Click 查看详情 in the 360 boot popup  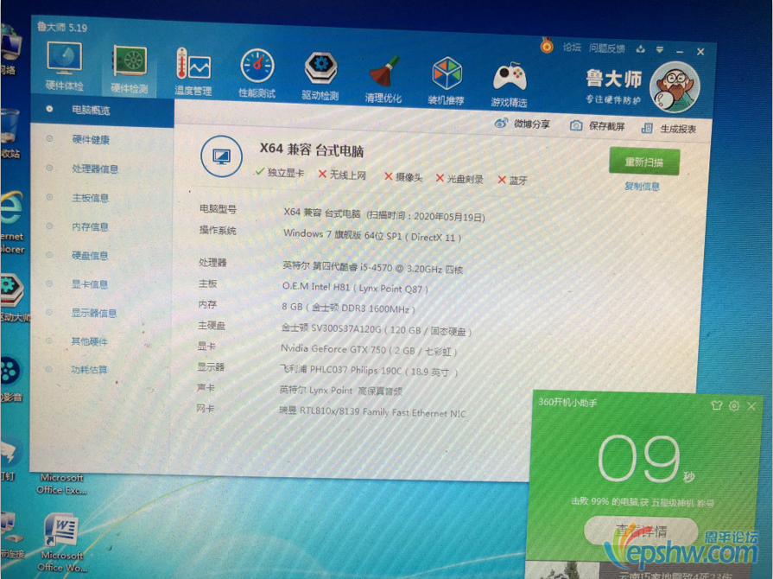pyautogui.click(x=641, y=531)
